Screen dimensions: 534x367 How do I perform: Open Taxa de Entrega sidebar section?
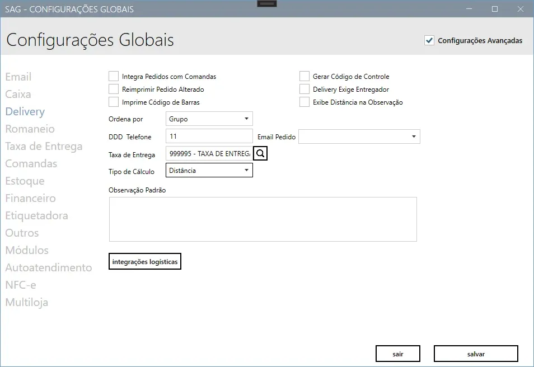44,146
